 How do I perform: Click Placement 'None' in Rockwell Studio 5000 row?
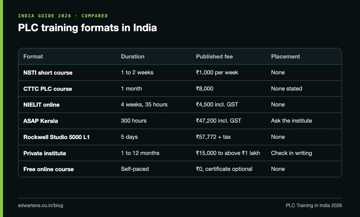(278, 137)
